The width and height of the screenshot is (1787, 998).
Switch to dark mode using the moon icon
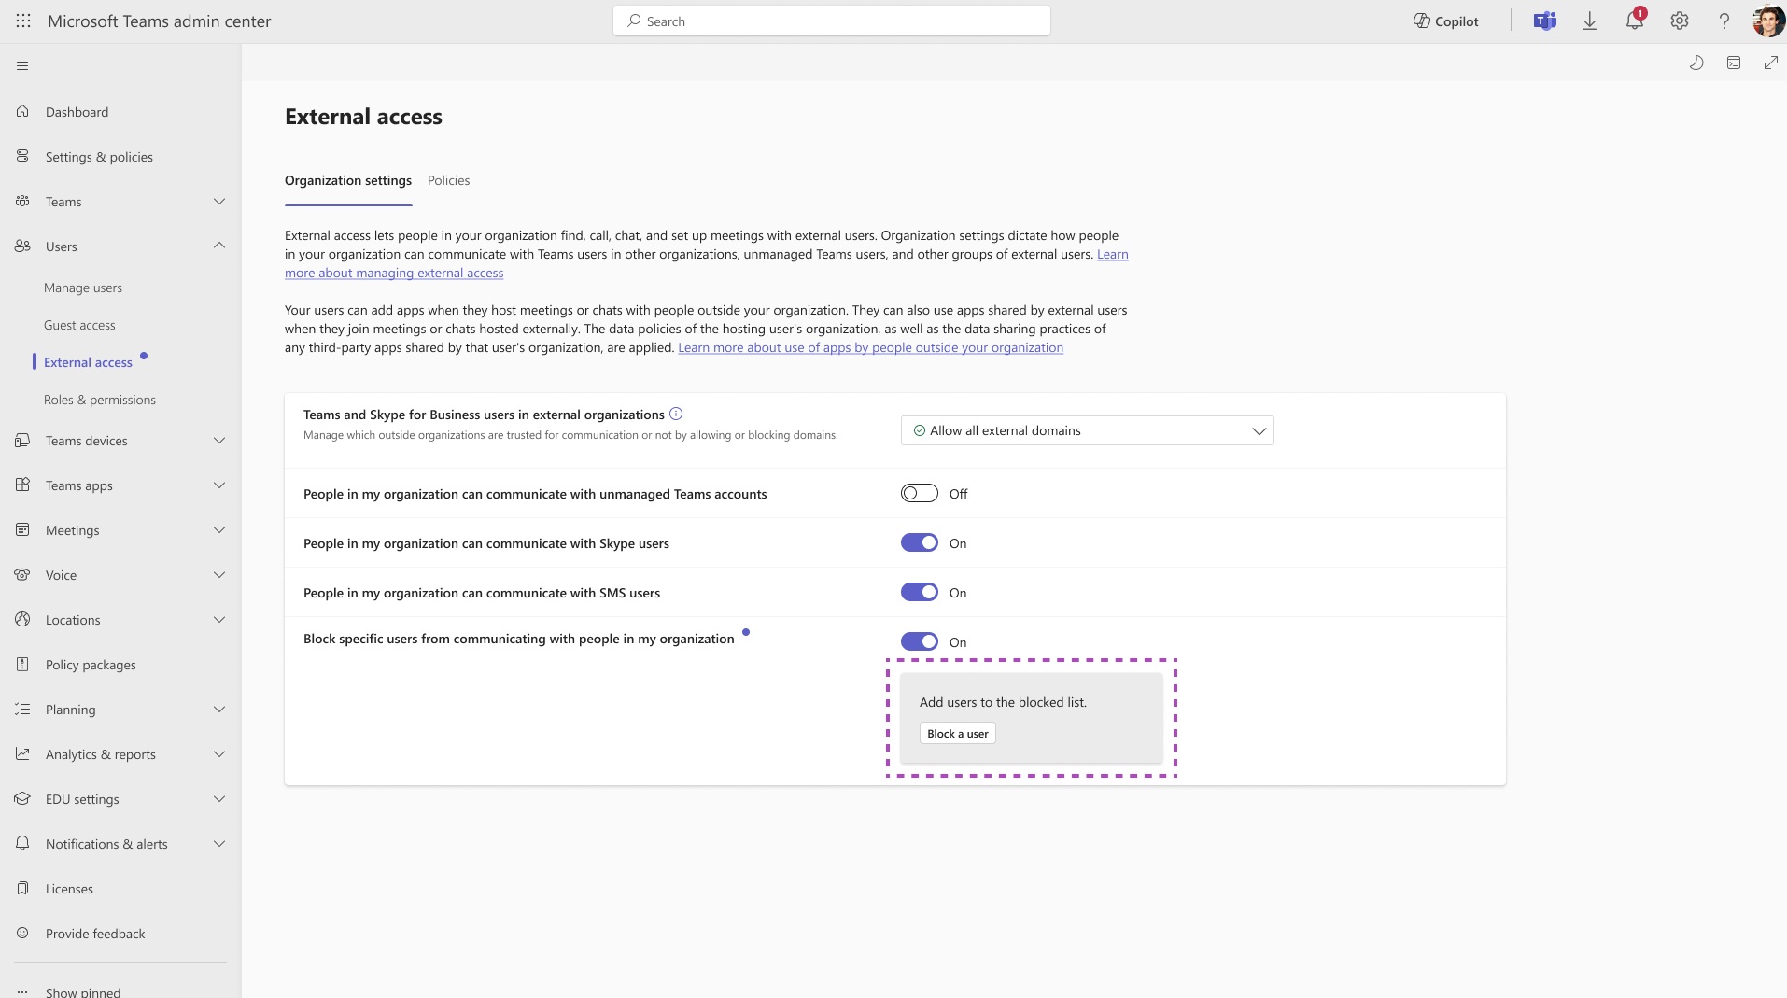click(x=1696, y=63)
